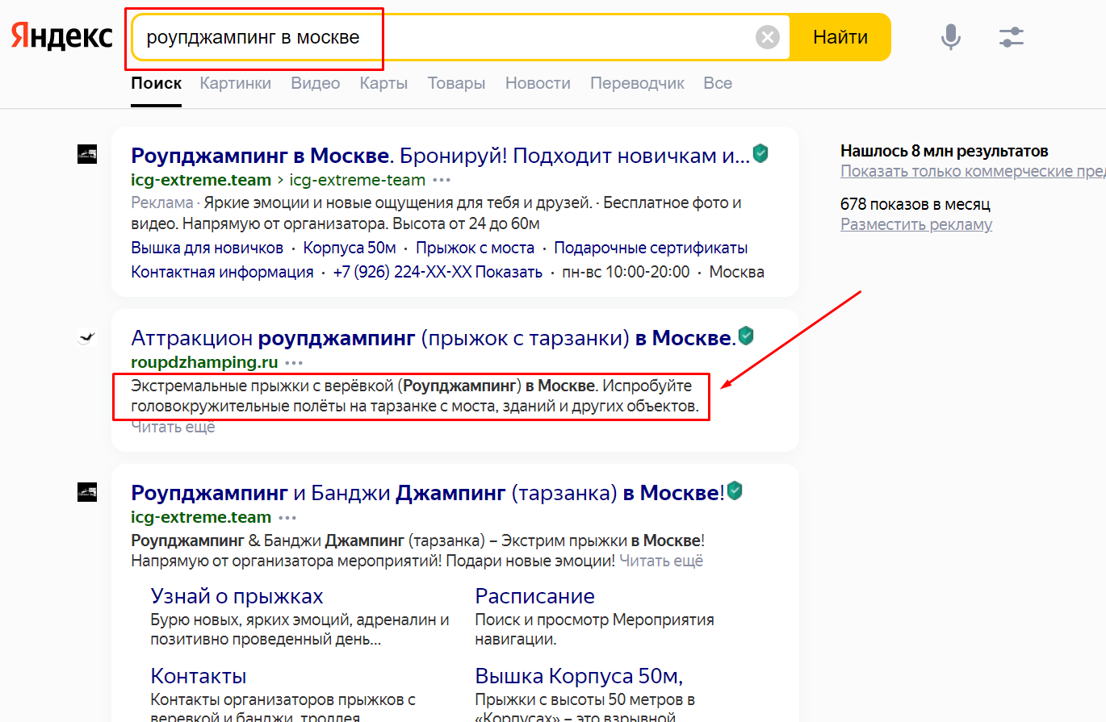
Task: Click the Прыжки с высоты 50 метров description
Action: (585, 707)
